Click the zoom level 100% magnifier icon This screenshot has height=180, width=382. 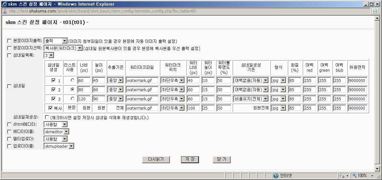355,176
